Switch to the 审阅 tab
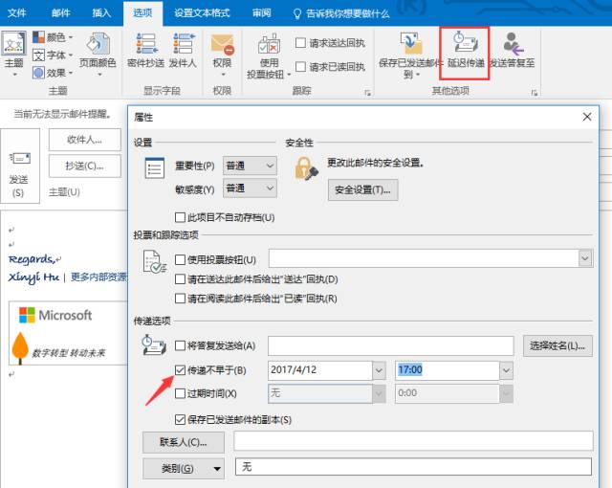This screenshot has width=612, height=488. (261, 13)
